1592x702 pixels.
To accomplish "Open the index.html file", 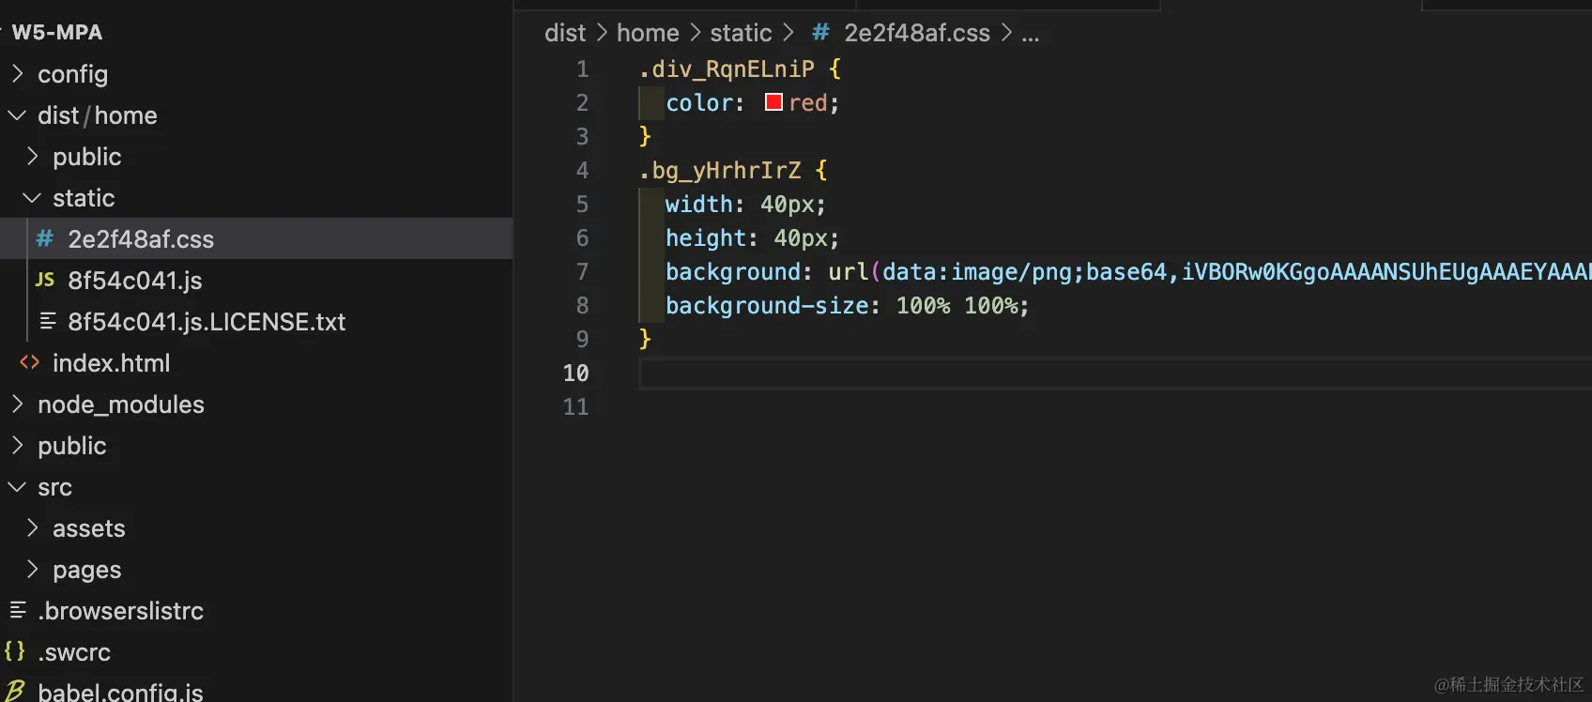I will 112,362.
